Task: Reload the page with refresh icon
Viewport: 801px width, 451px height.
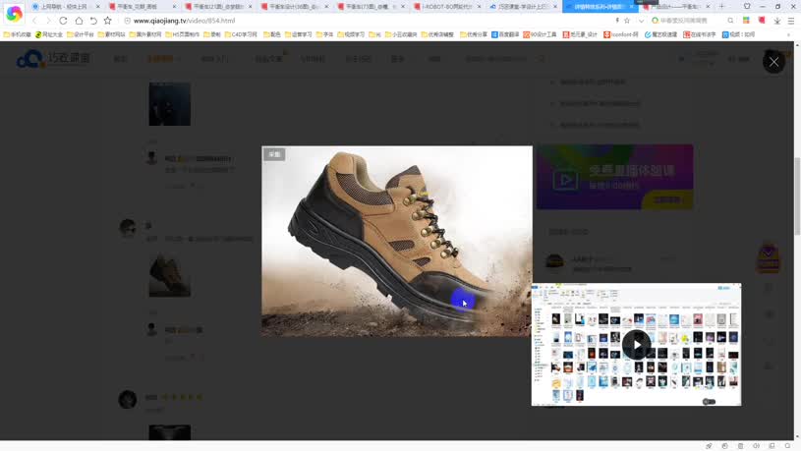Action: (63, 21)
